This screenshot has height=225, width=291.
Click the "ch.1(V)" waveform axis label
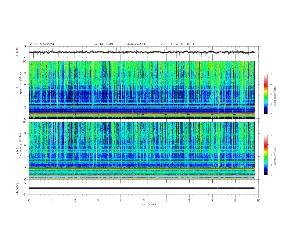[x=18, y=52]
